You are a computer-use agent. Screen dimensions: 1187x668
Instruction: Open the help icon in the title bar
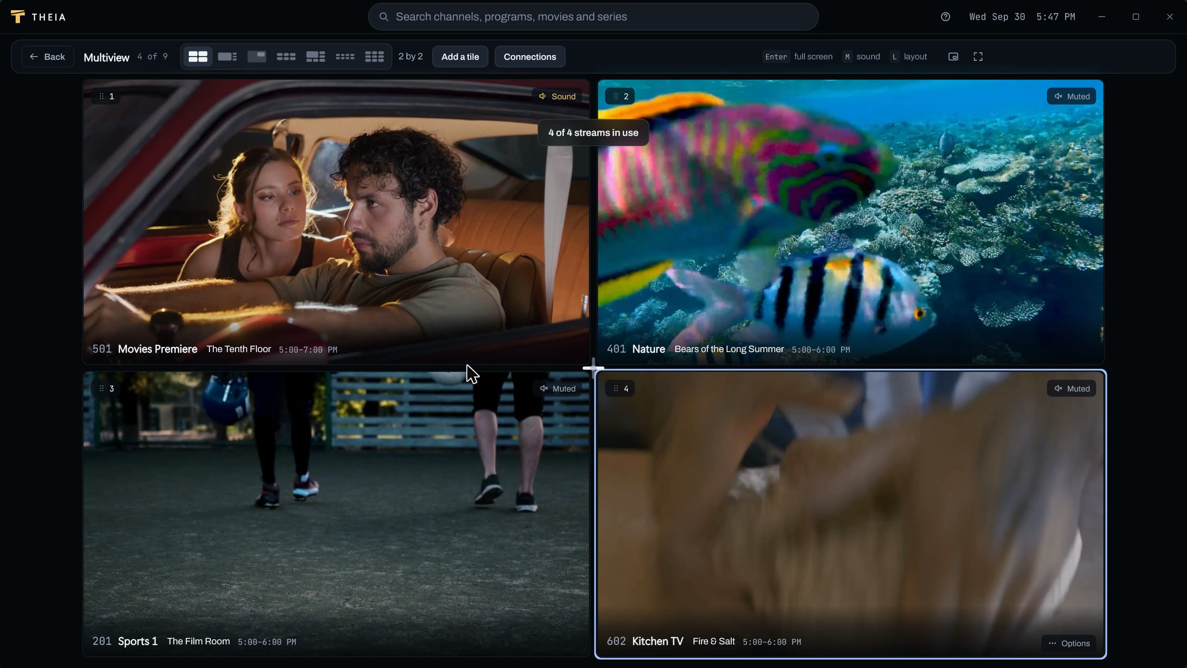pos(945,17)
